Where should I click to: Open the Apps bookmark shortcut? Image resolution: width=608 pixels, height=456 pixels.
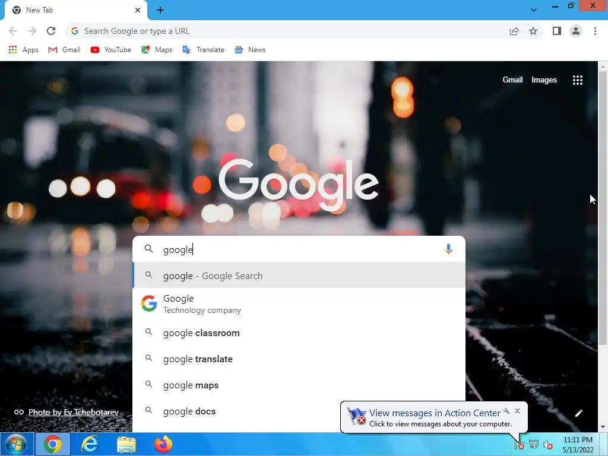(x=23, y=50)
